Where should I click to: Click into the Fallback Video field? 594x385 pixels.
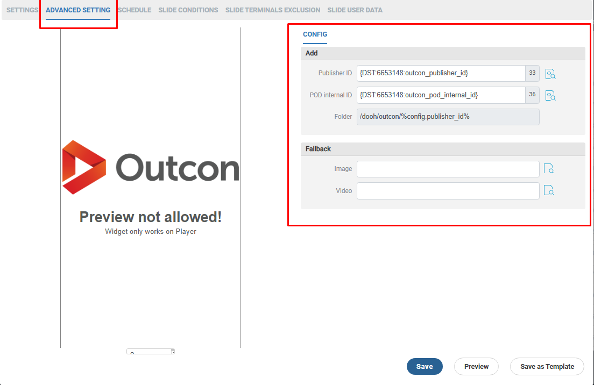click(x=448, y=191)
